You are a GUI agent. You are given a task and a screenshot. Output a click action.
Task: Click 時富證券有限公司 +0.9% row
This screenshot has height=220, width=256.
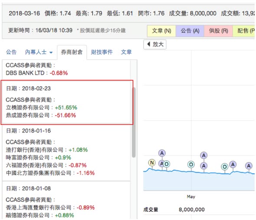point(38,158)
